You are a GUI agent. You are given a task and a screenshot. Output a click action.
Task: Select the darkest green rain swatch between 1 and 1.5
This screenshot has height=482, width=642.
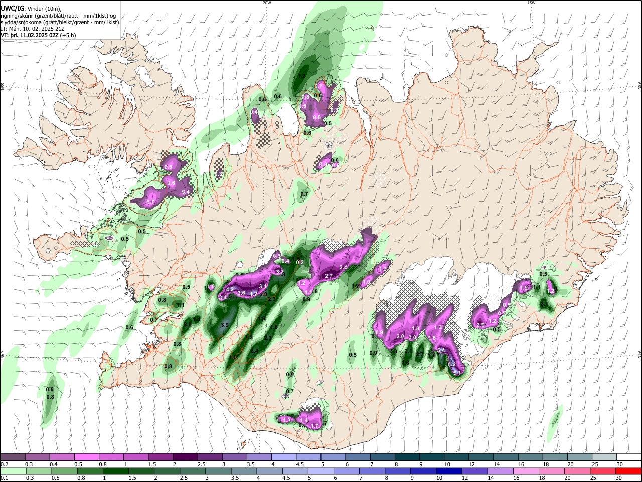pyautogui.click(x=115, y=471)
